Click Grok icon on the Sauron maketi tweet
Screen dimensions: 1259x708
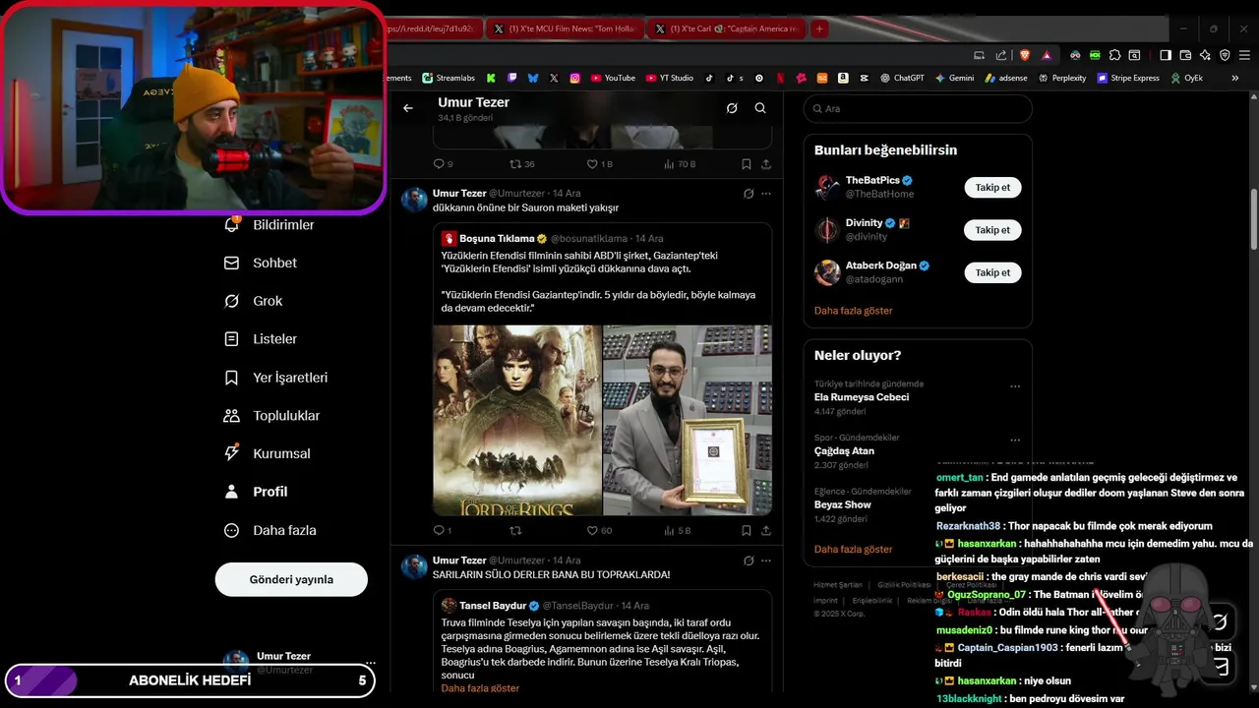[749, 194]
